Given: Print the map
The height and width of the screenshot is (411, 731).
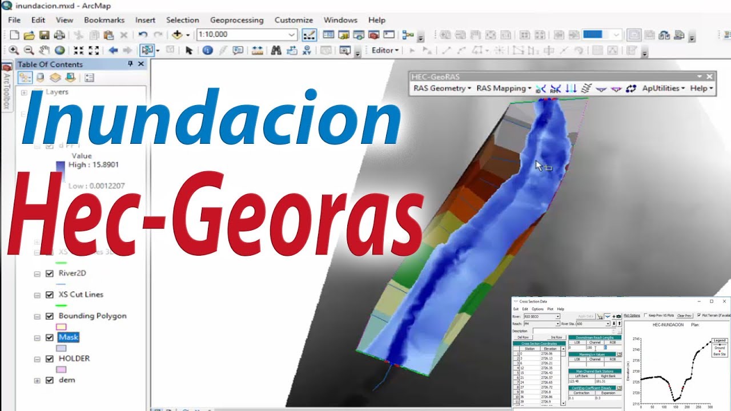Looking at the screenshot, I should click(59, 35).
